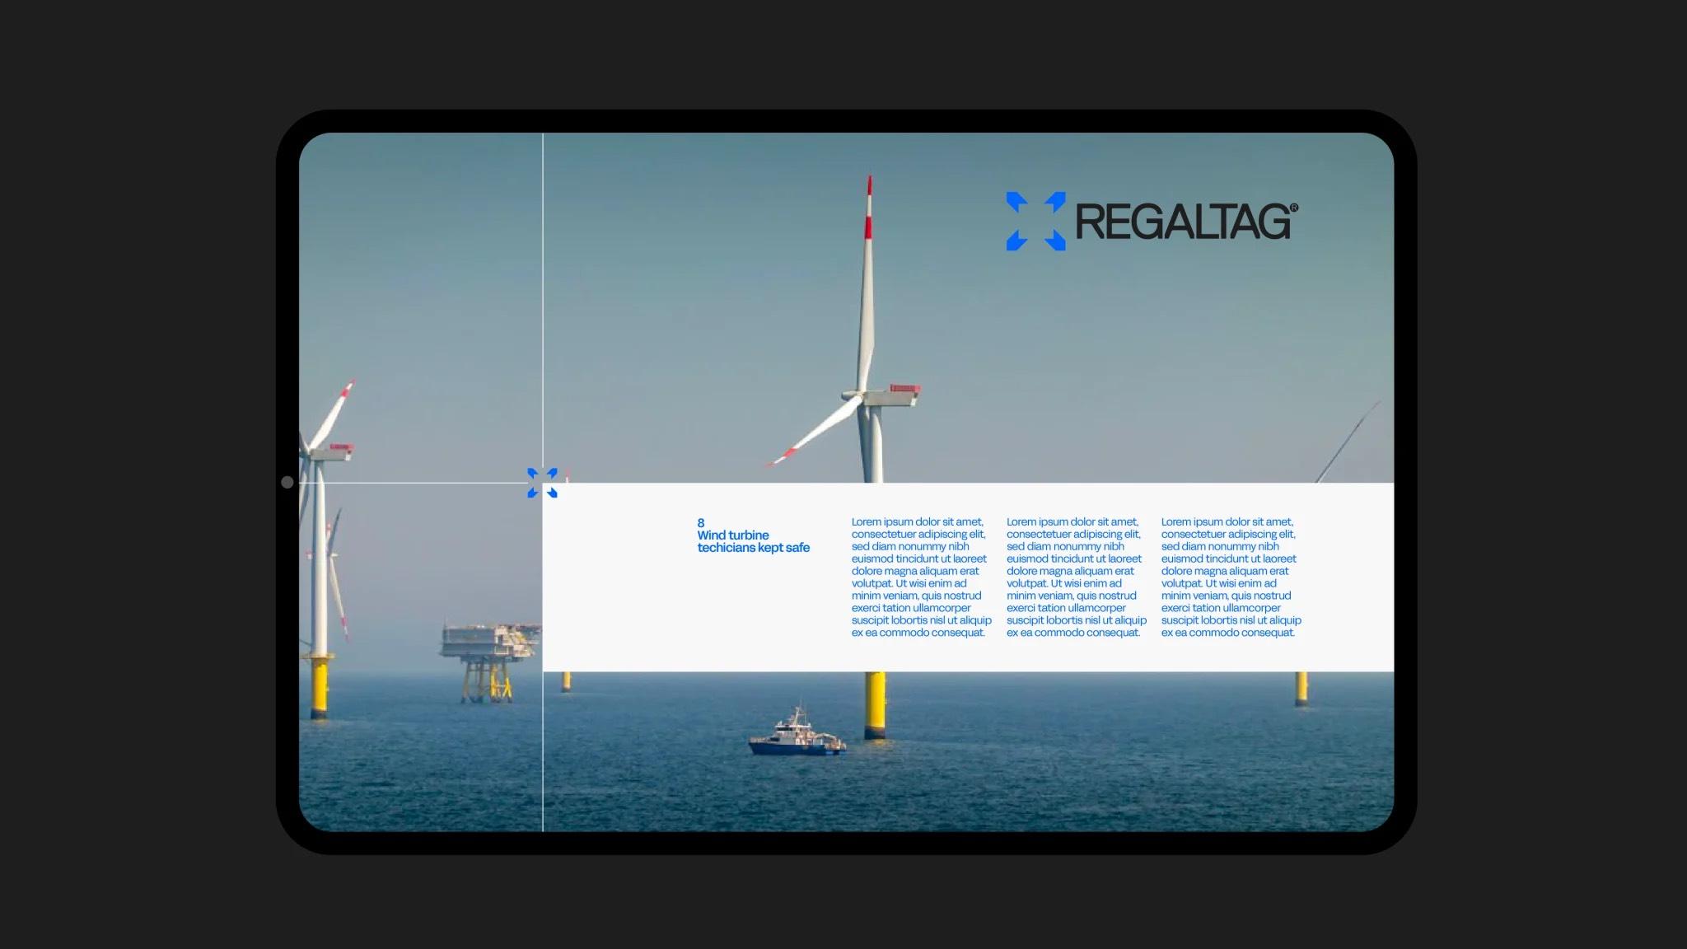The image size is (1687, 949).
Task: Click the offshore substation platform
Action: (x=488, y=651)
